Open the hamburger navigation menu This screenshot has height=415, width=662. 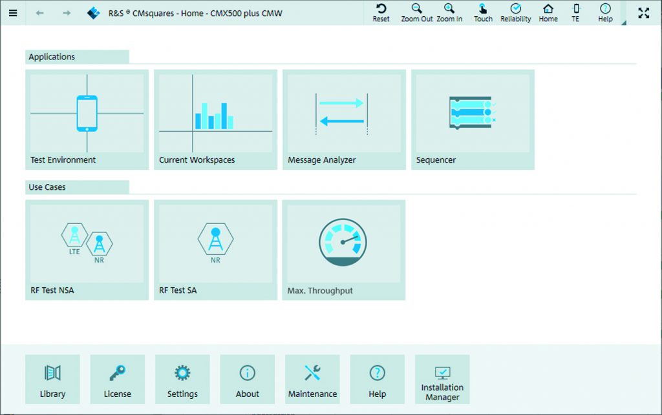tap(13, 13)
